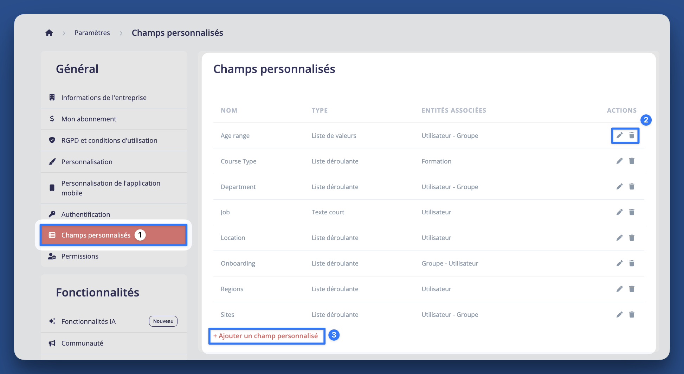The height and width of the screenshot is (374, 684).
Task: Delete the Location field
Action: pyautogui.click(x=632, y=238)
